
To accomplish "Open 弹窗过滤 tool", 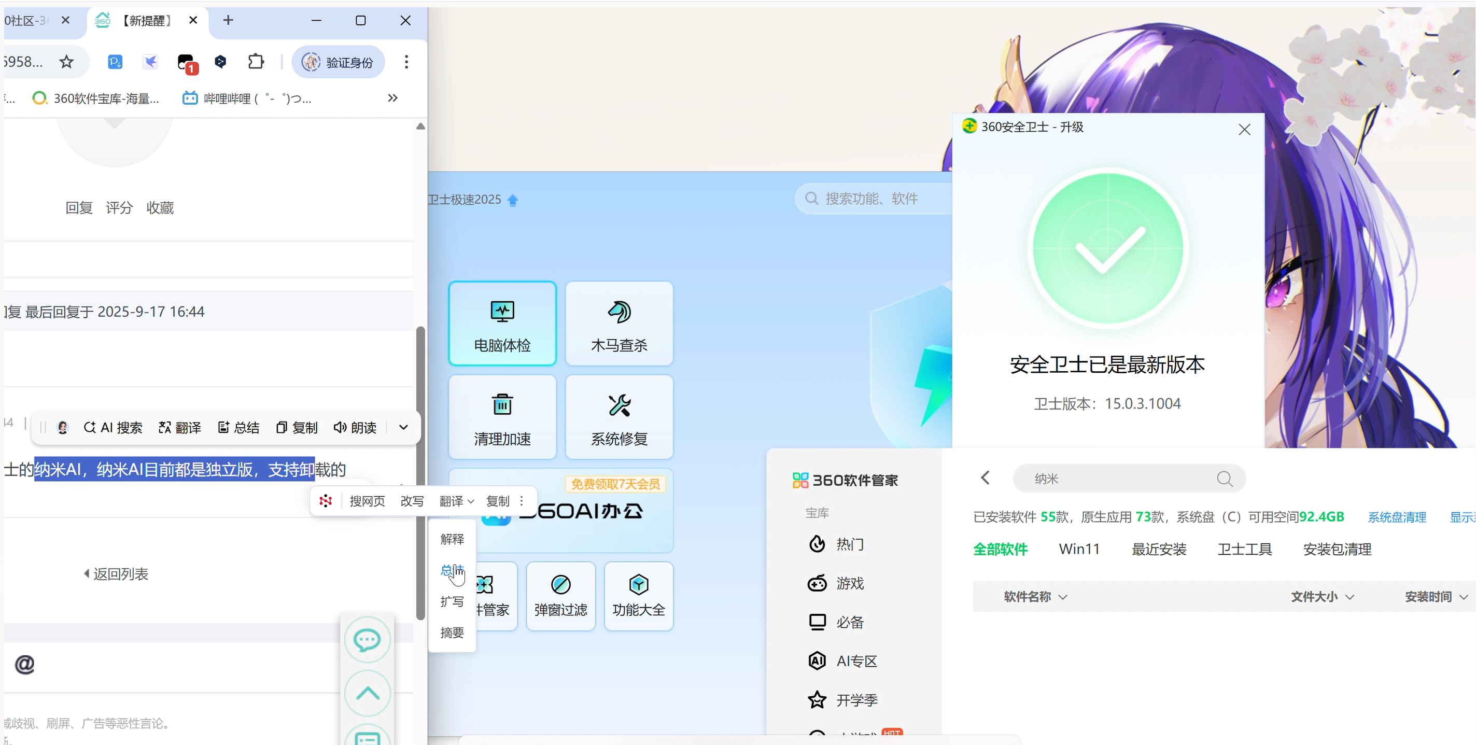I will 560,596.
